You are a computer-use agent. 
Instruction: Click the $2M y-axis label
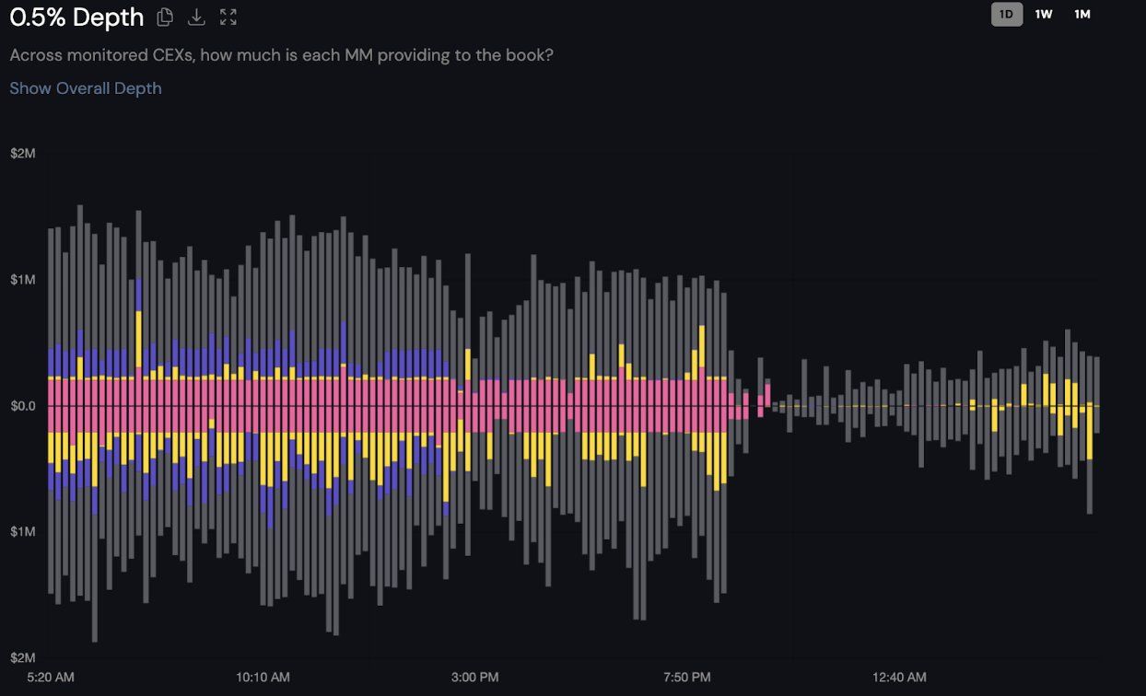point(23,153)
